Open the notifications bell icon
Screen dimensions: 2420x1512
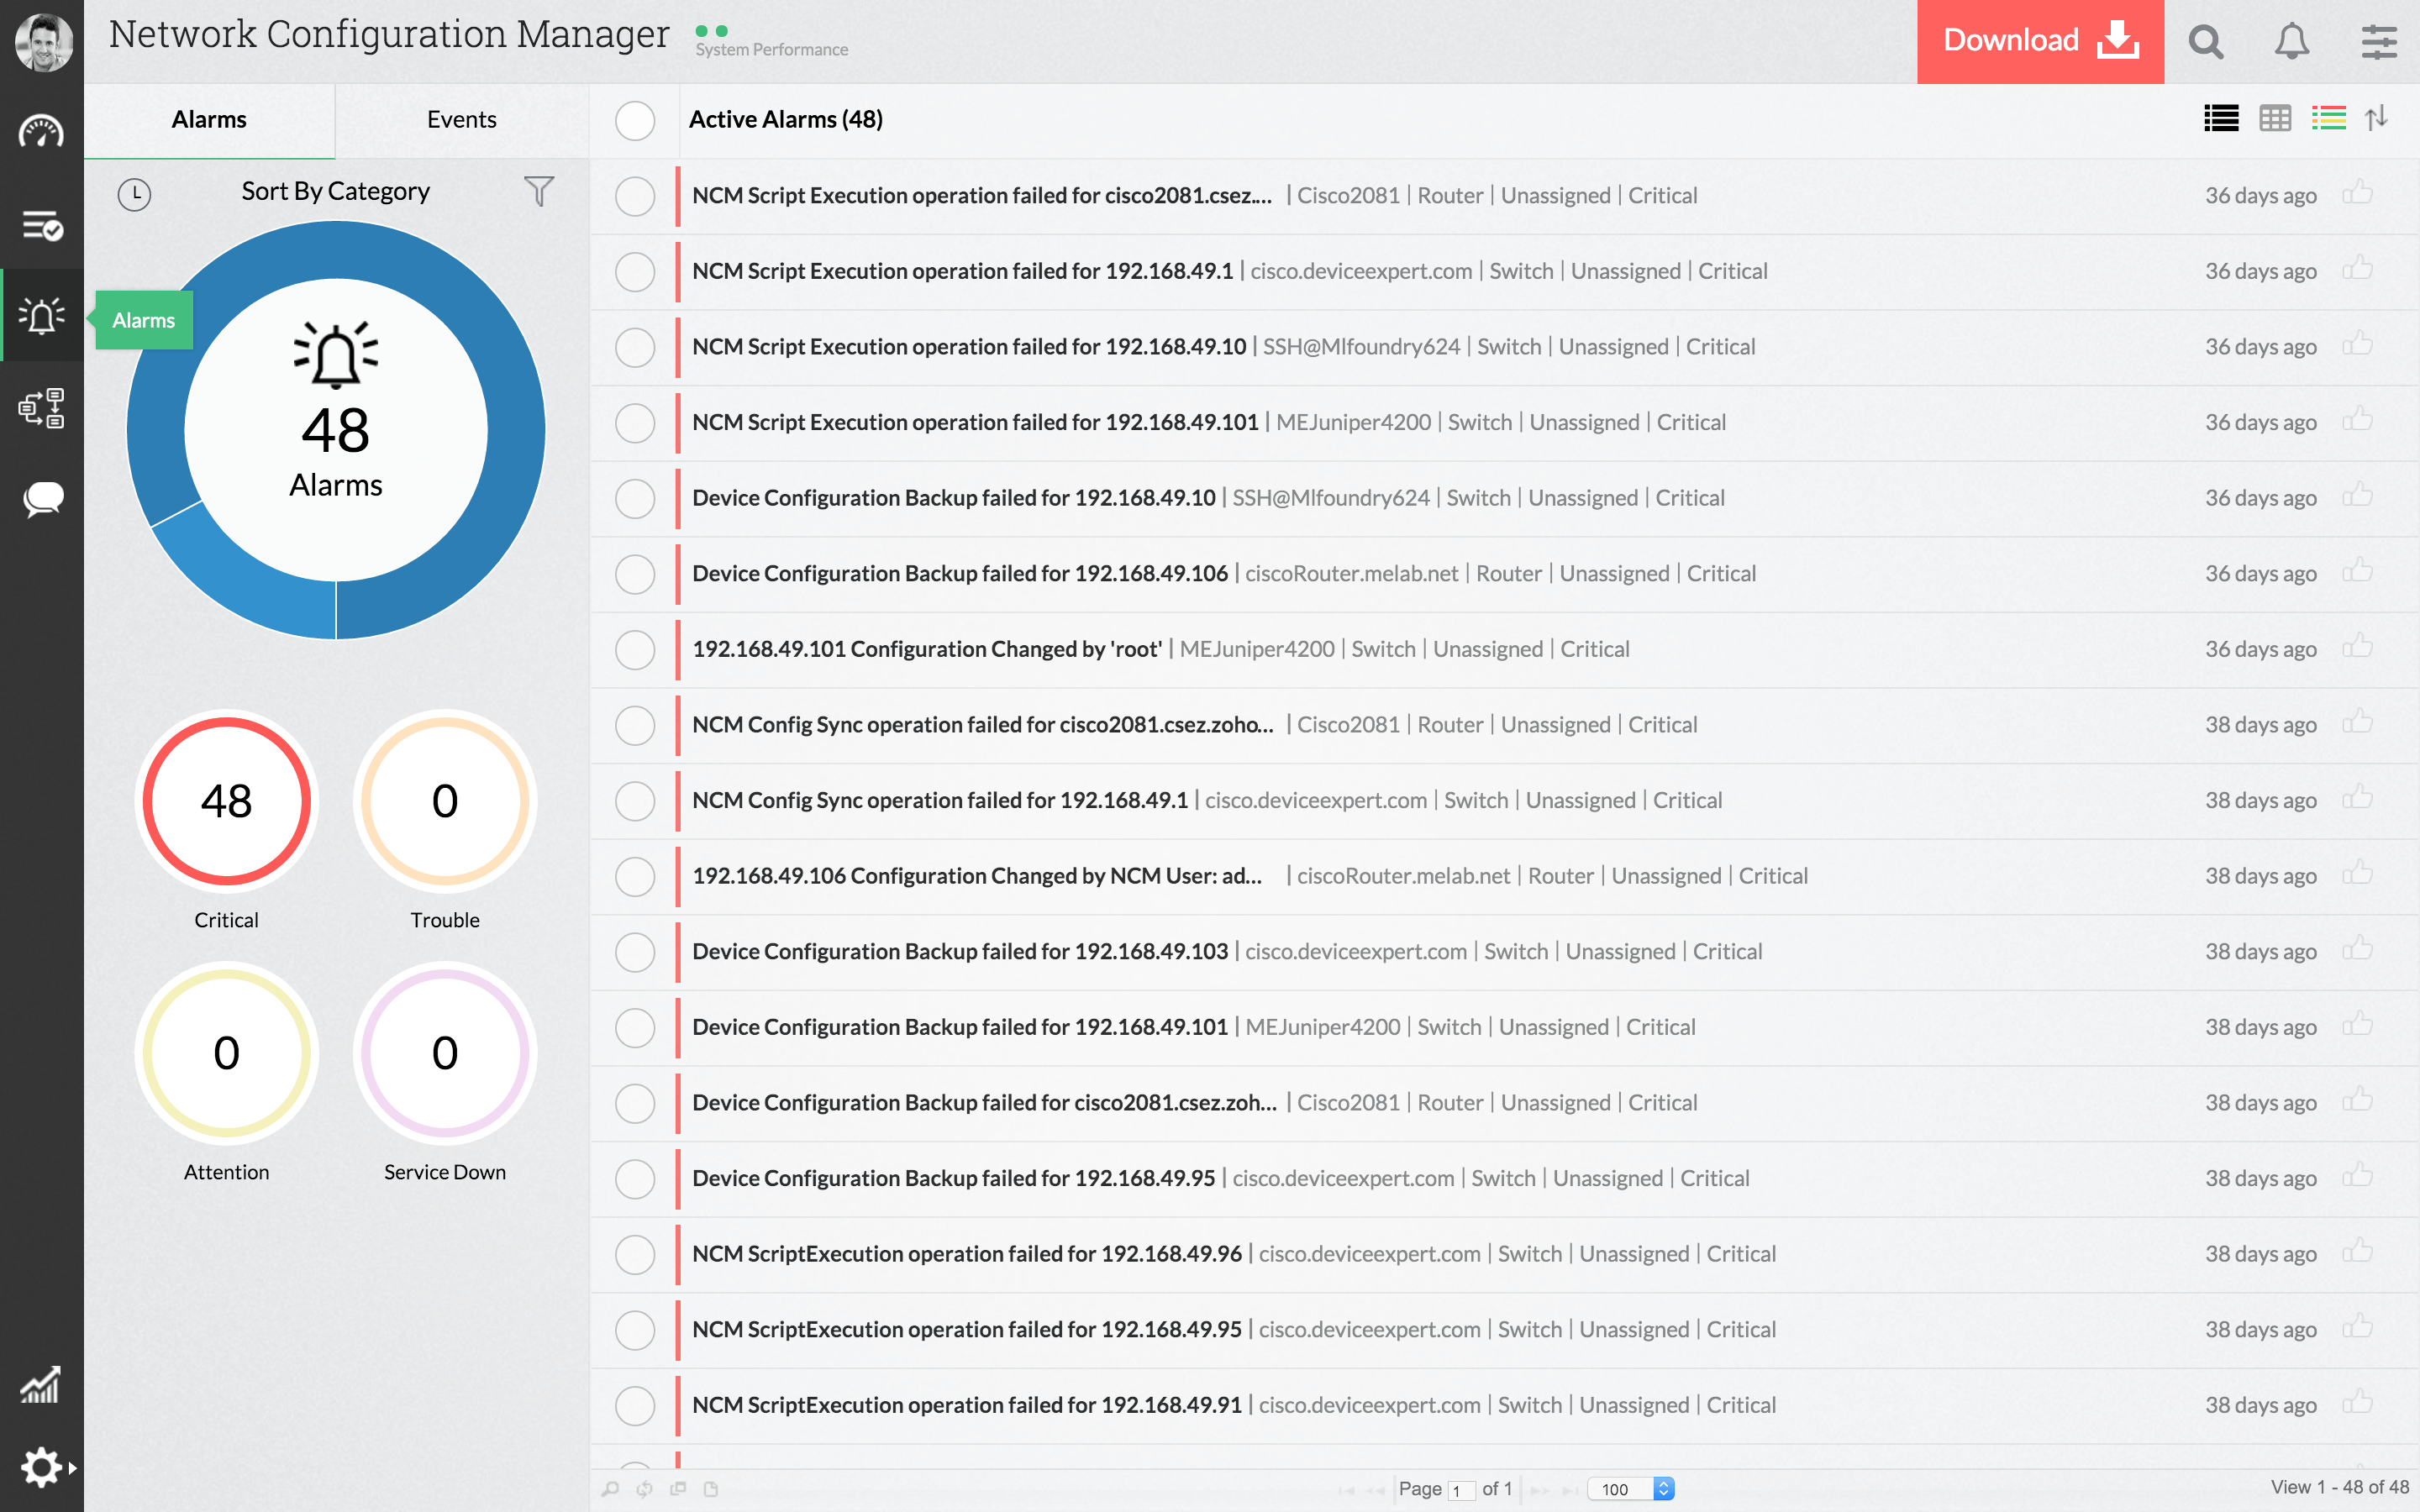(2291, 41)
